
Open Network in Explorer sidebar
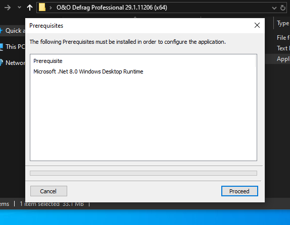(13, 62)
